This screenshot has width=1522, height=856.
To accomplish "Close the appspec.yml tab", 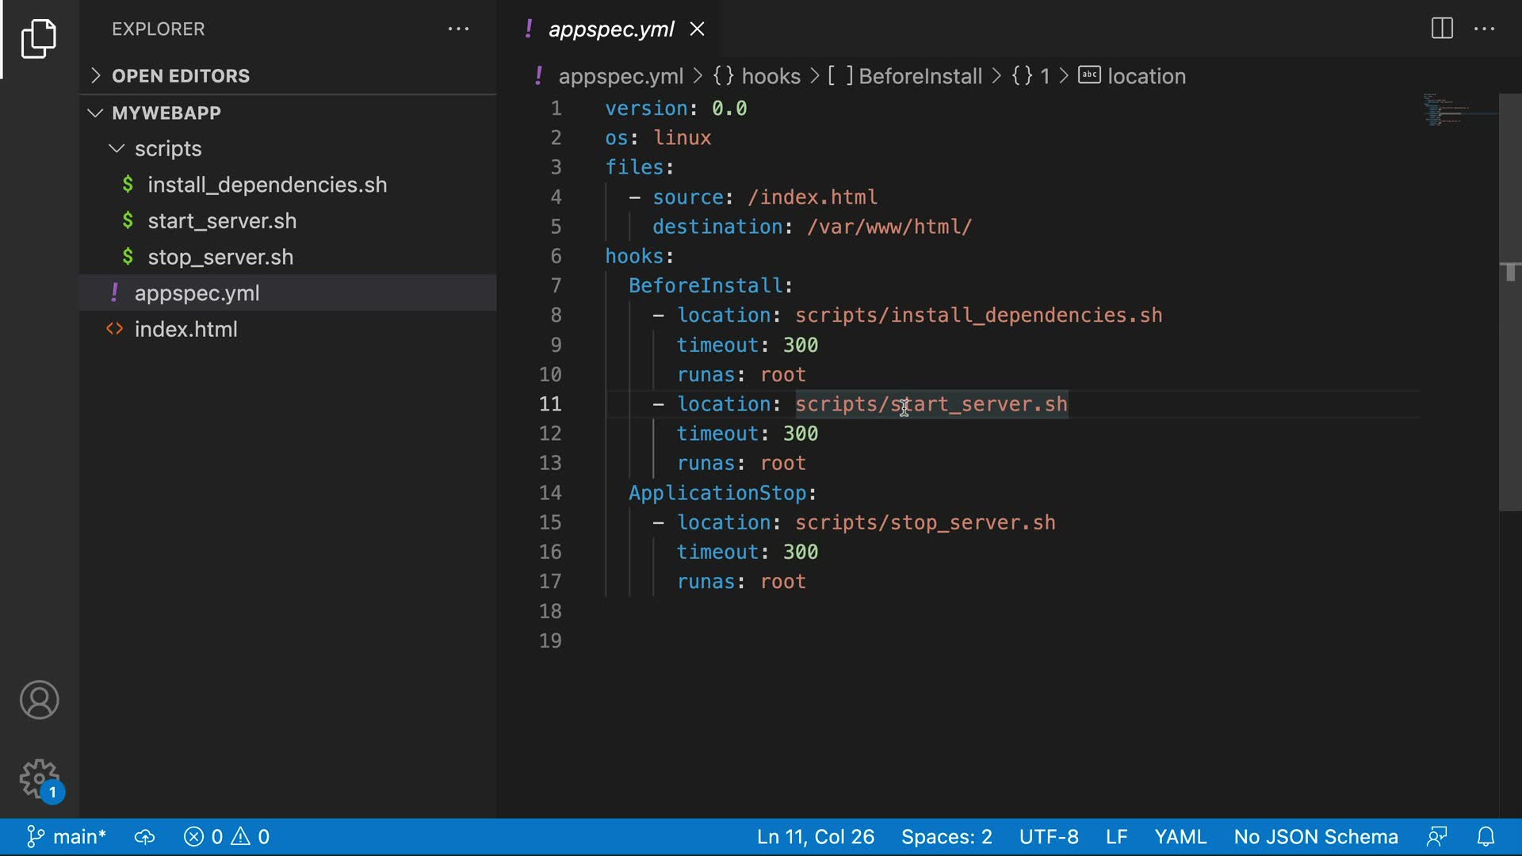I will pyautogui.click(x=698, y=29).
